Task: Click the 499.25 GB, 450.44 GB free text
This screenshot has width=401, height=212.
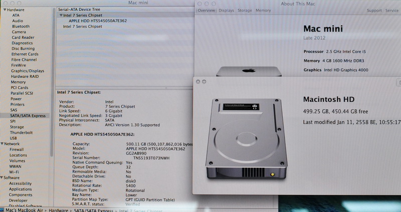Action: pyautogui.click(x=335, y=111)
